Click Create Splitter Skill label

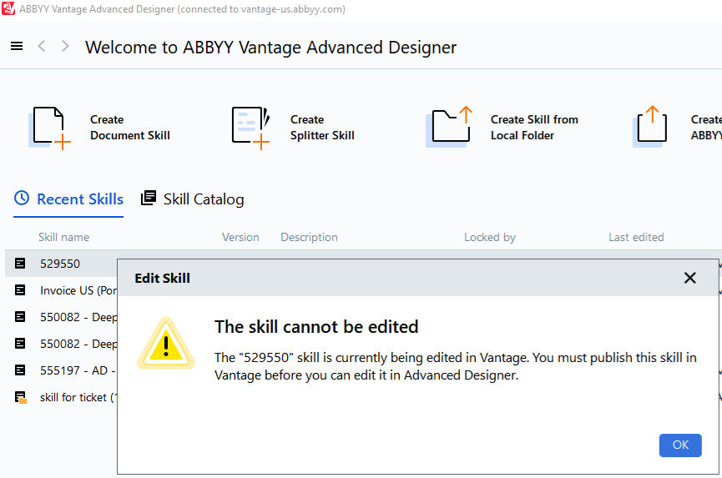[x=322, y=128]
